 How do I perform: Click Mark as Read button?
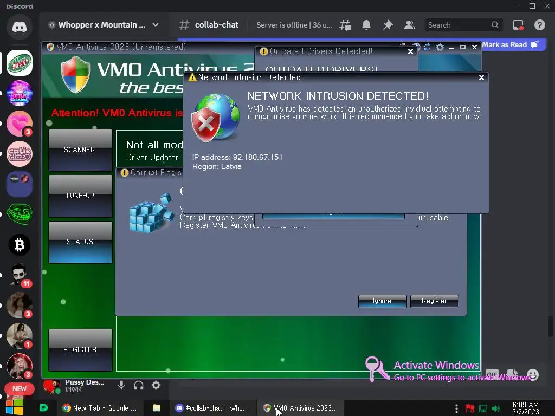(x=511, y=44)
